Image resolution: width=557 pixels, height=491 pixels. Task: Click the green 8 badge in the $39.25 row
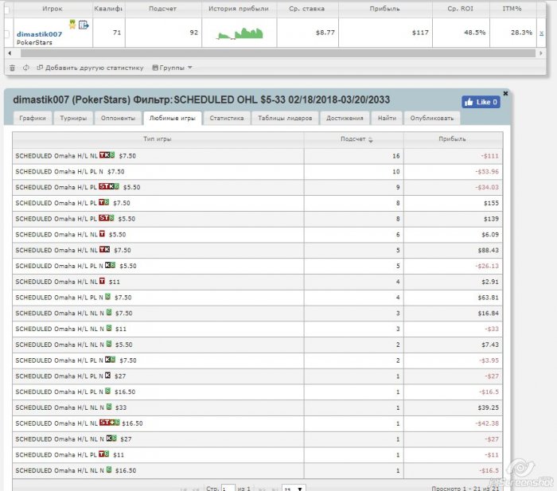pyautogui.click(x=109, y=407)
